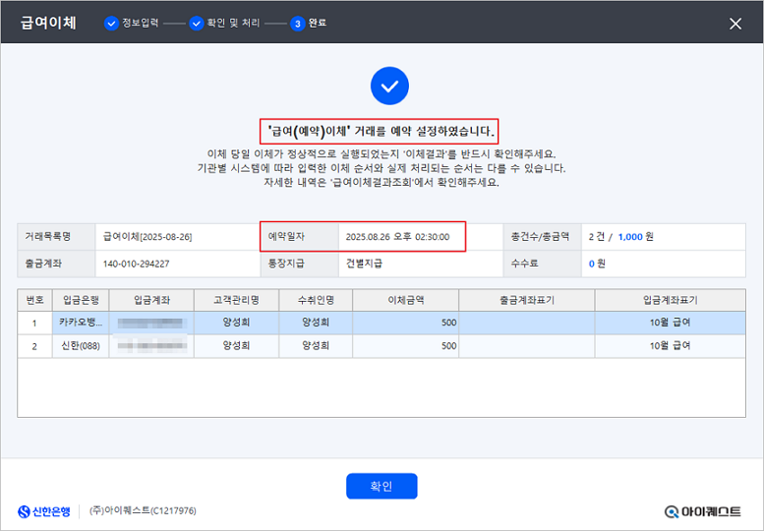Screen dimensions: 764x531
Task: Select the 입금계좌표기 column header
Action: (x=670, y=300)
